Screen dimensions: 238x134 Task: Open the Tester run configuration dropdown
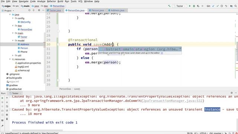click(x=180, y=6)
